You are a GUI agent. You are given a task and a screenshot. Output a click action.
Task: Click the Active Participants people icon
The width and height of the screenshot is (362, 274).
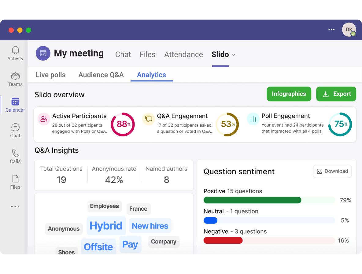tap(44, 119)
